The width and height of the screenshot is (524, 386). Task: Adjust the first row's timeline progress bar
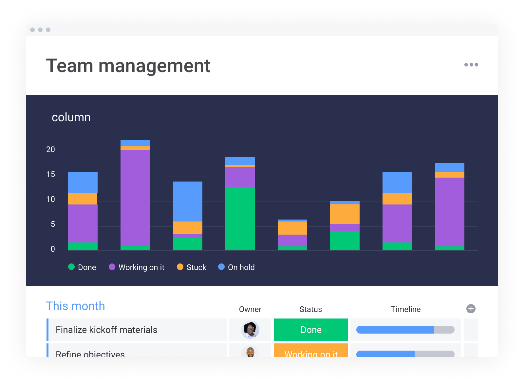405,330
